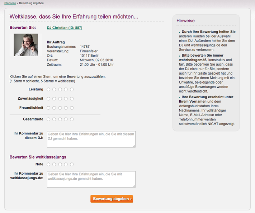Select 5 stars for weltklassejungs Note
255x213 pixels.
[x=72, y=164]
